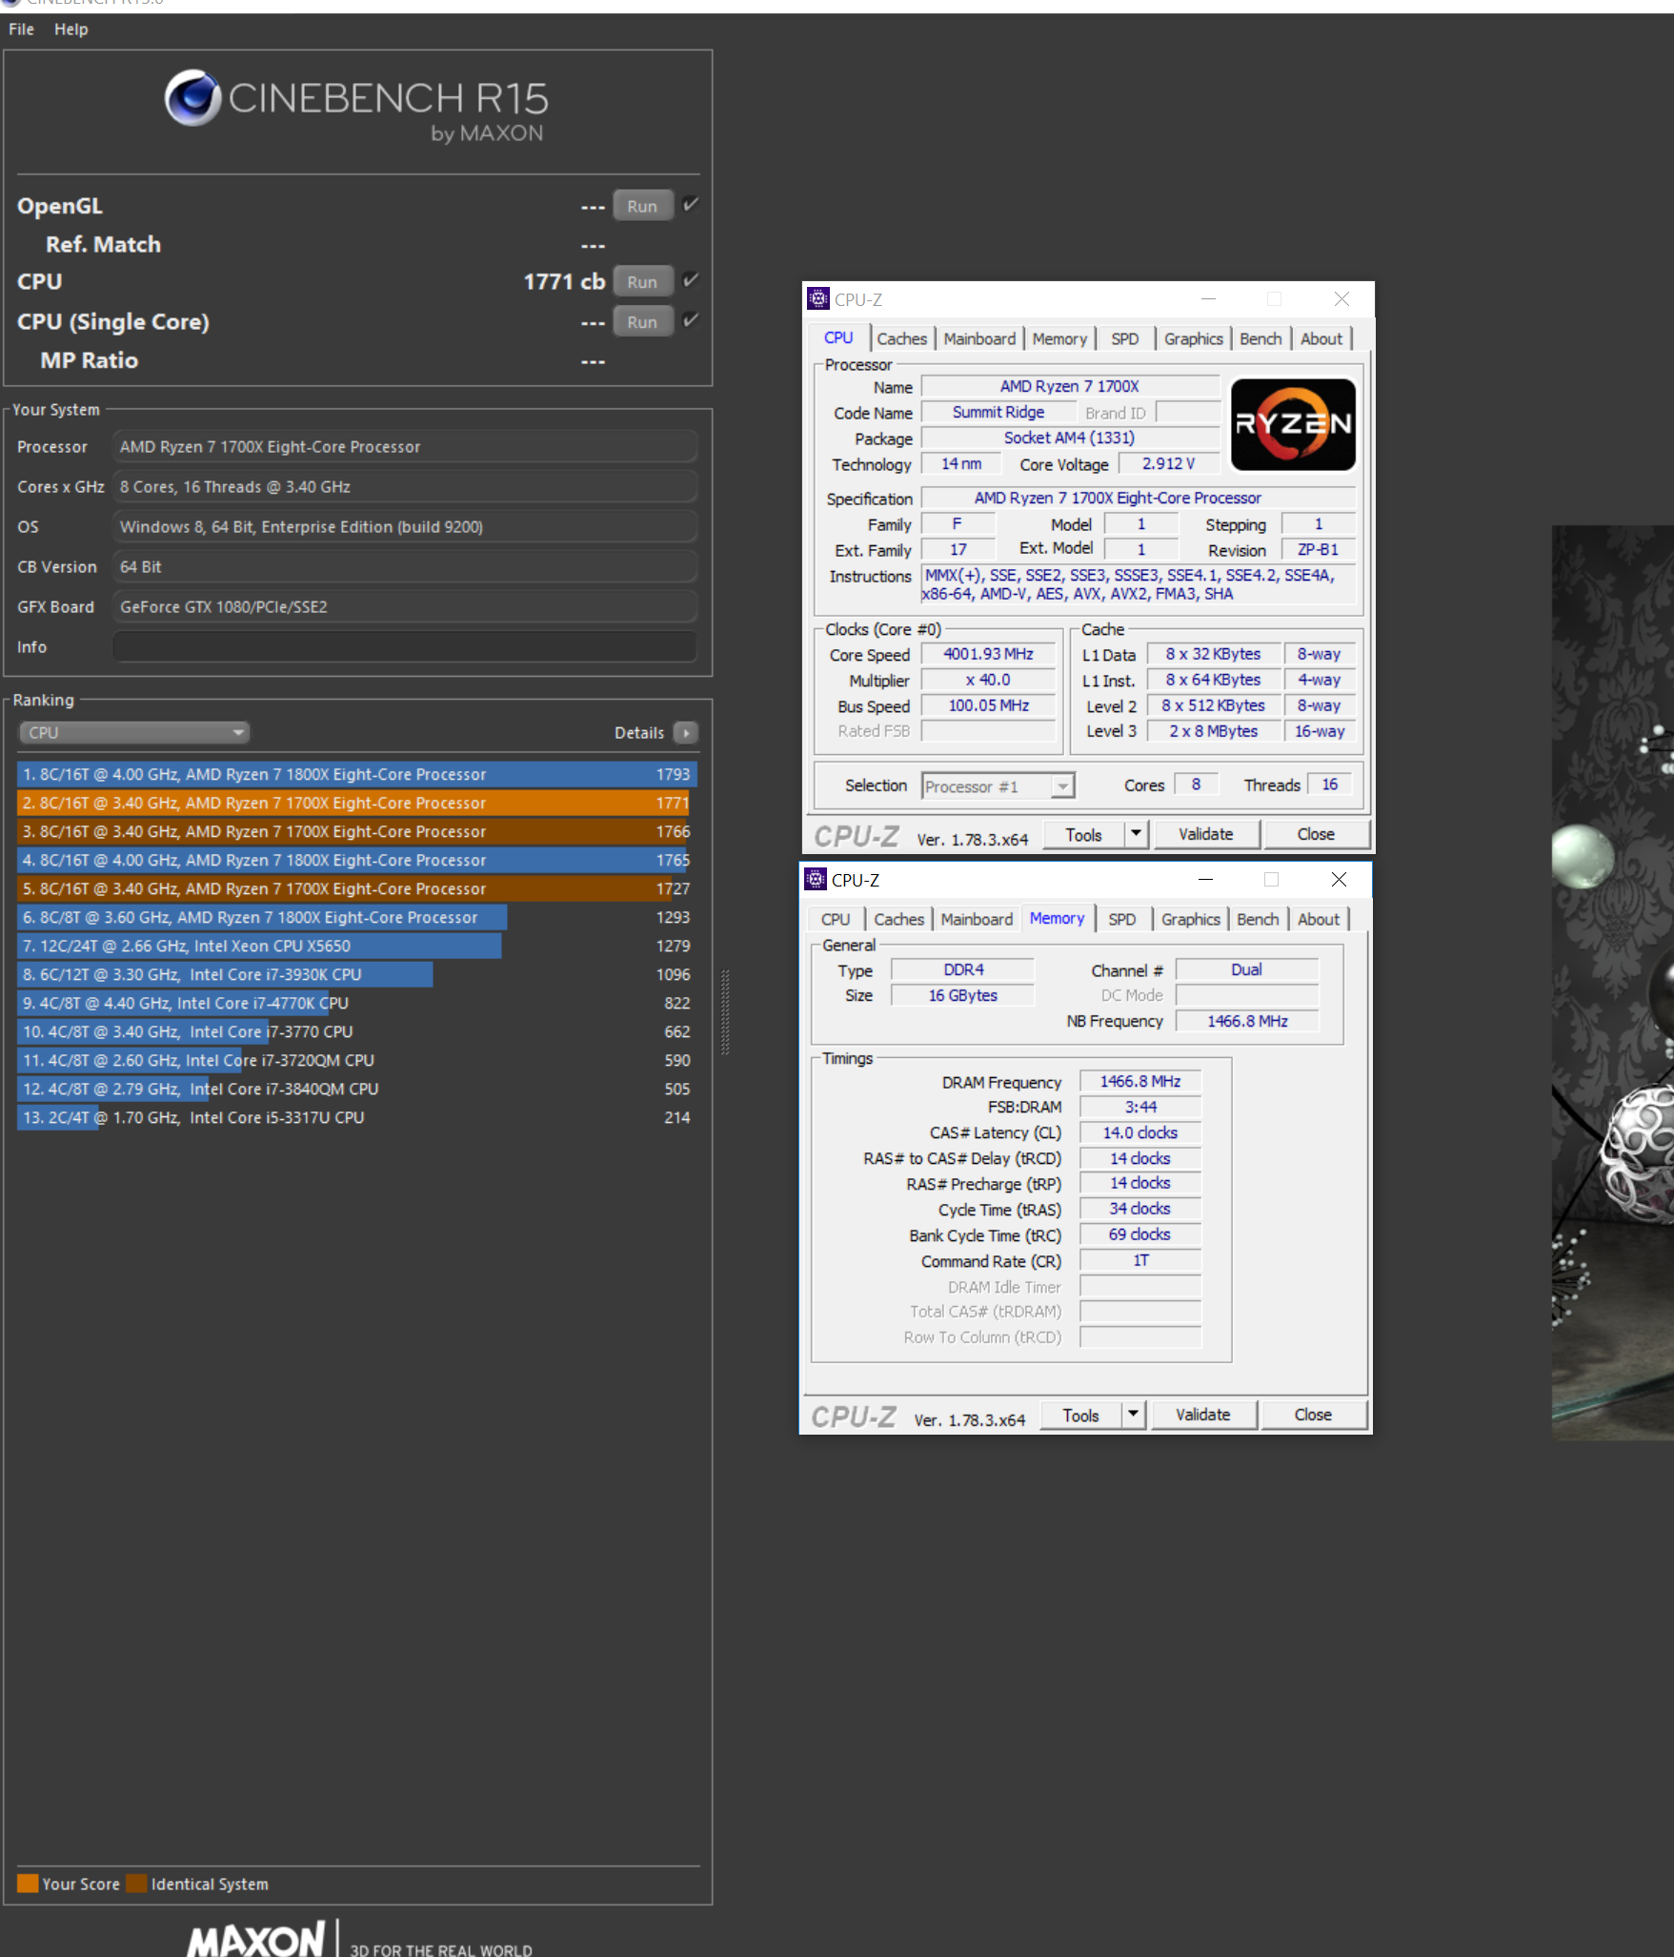
Task: Switch to Caches tab in lower CPU-Z
Action: coord(898,919)
